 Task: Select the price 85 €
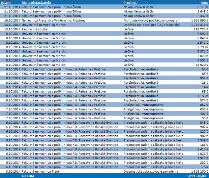pos(205,74)
